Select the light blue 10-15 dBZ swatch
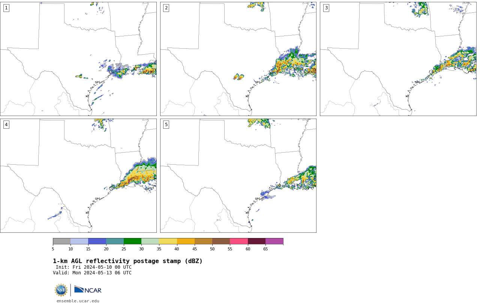 point(79,241)
